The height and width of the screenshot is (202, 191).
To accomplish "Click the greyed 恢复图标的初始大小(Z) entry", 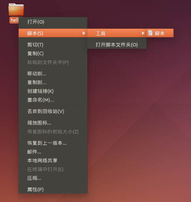I will click(53, 132).
